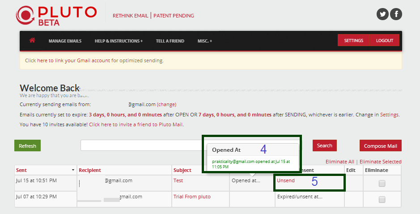This screenshot has height=214, width=420.
Task: Click the 'Opened At' popup title
Action: coord(226,150)
